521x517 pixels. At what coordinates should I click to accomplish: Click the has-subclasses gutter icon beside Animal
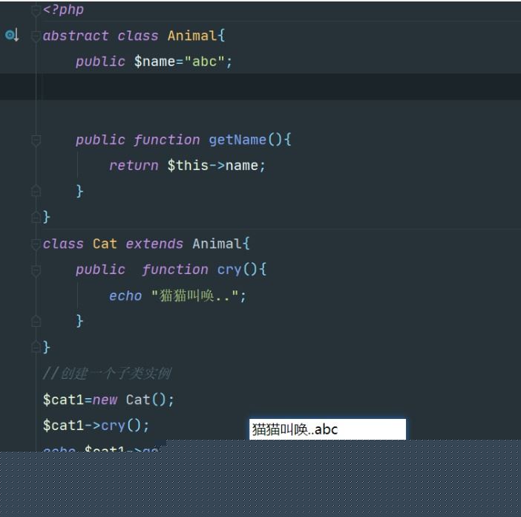tap(12, 35)
